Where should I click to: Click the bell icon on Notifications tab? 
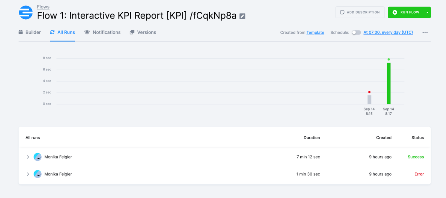86,32
